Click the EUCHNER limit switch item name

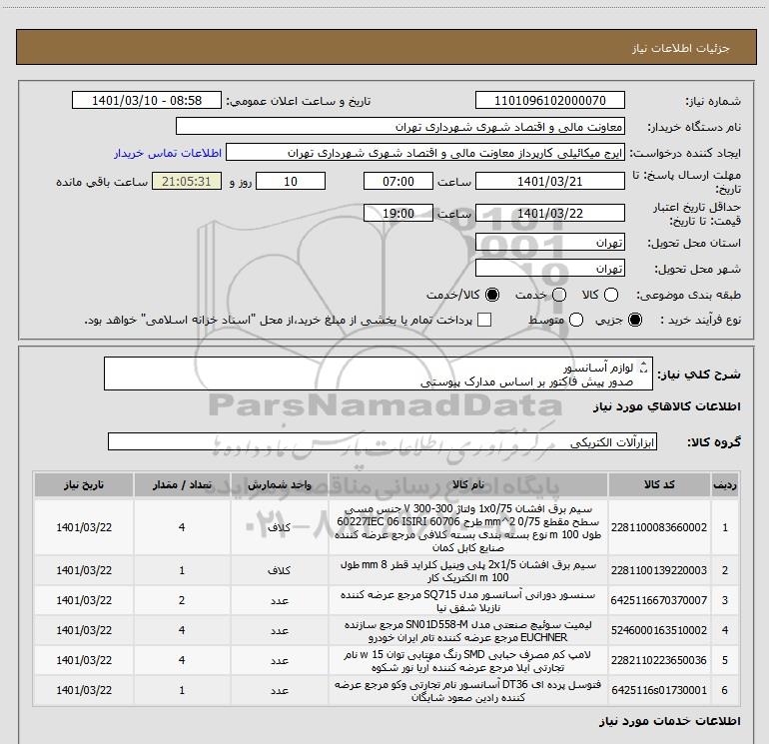click(467, 631)
